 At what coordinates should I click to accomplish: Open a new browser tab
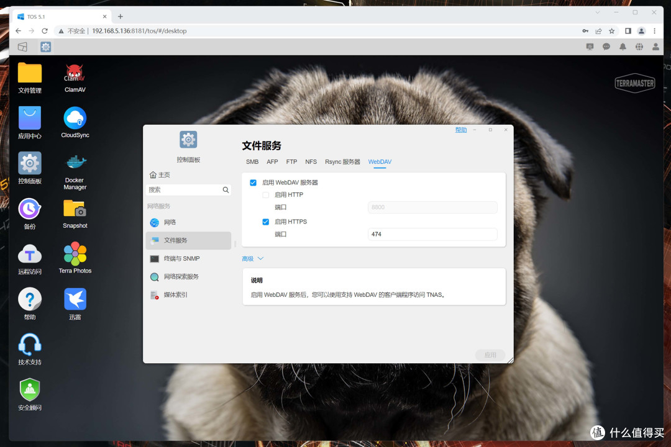pos(121,16)
